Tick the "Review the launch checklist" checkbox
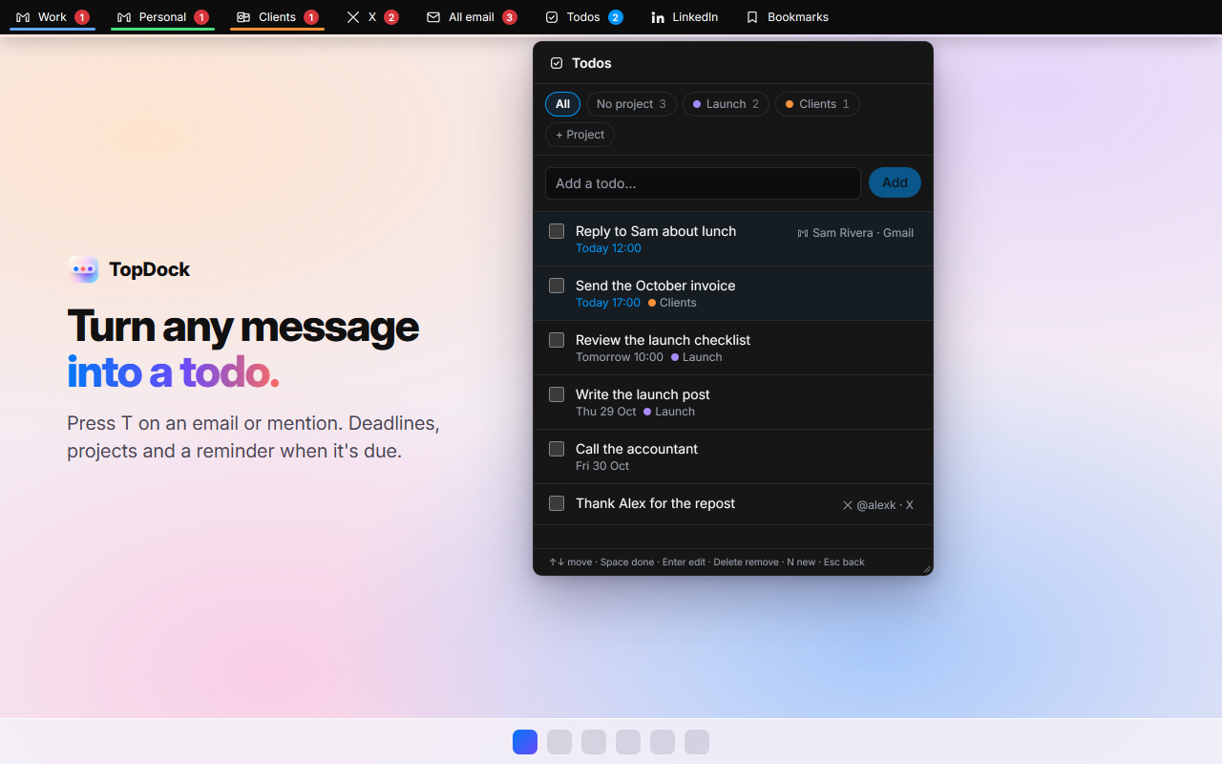This screenshot has height=764, width=1222. [557, 340]
